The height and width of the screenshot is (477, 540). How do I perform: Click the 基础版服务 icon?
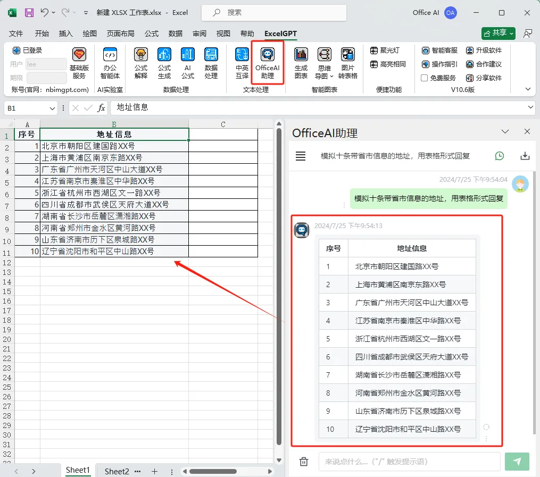pos(79,63)
